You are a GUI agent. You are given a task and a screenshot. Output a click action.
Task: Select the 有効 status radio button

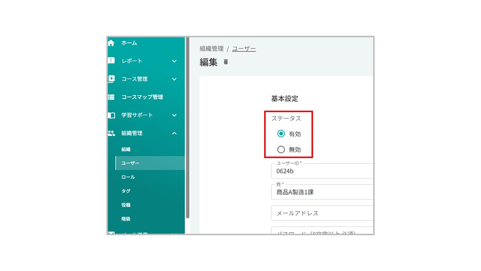click(281, 134)
